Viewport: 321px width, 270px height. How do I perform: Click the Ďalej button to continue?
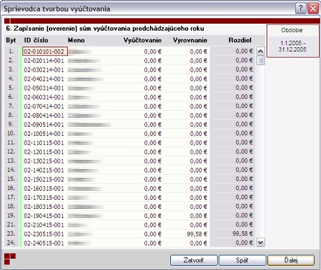(x=291, y=260)
